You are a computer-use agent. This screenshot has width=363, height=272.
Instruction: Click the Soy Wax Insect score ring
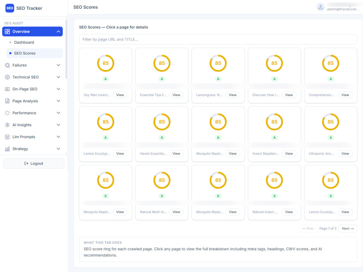(106, 63)
